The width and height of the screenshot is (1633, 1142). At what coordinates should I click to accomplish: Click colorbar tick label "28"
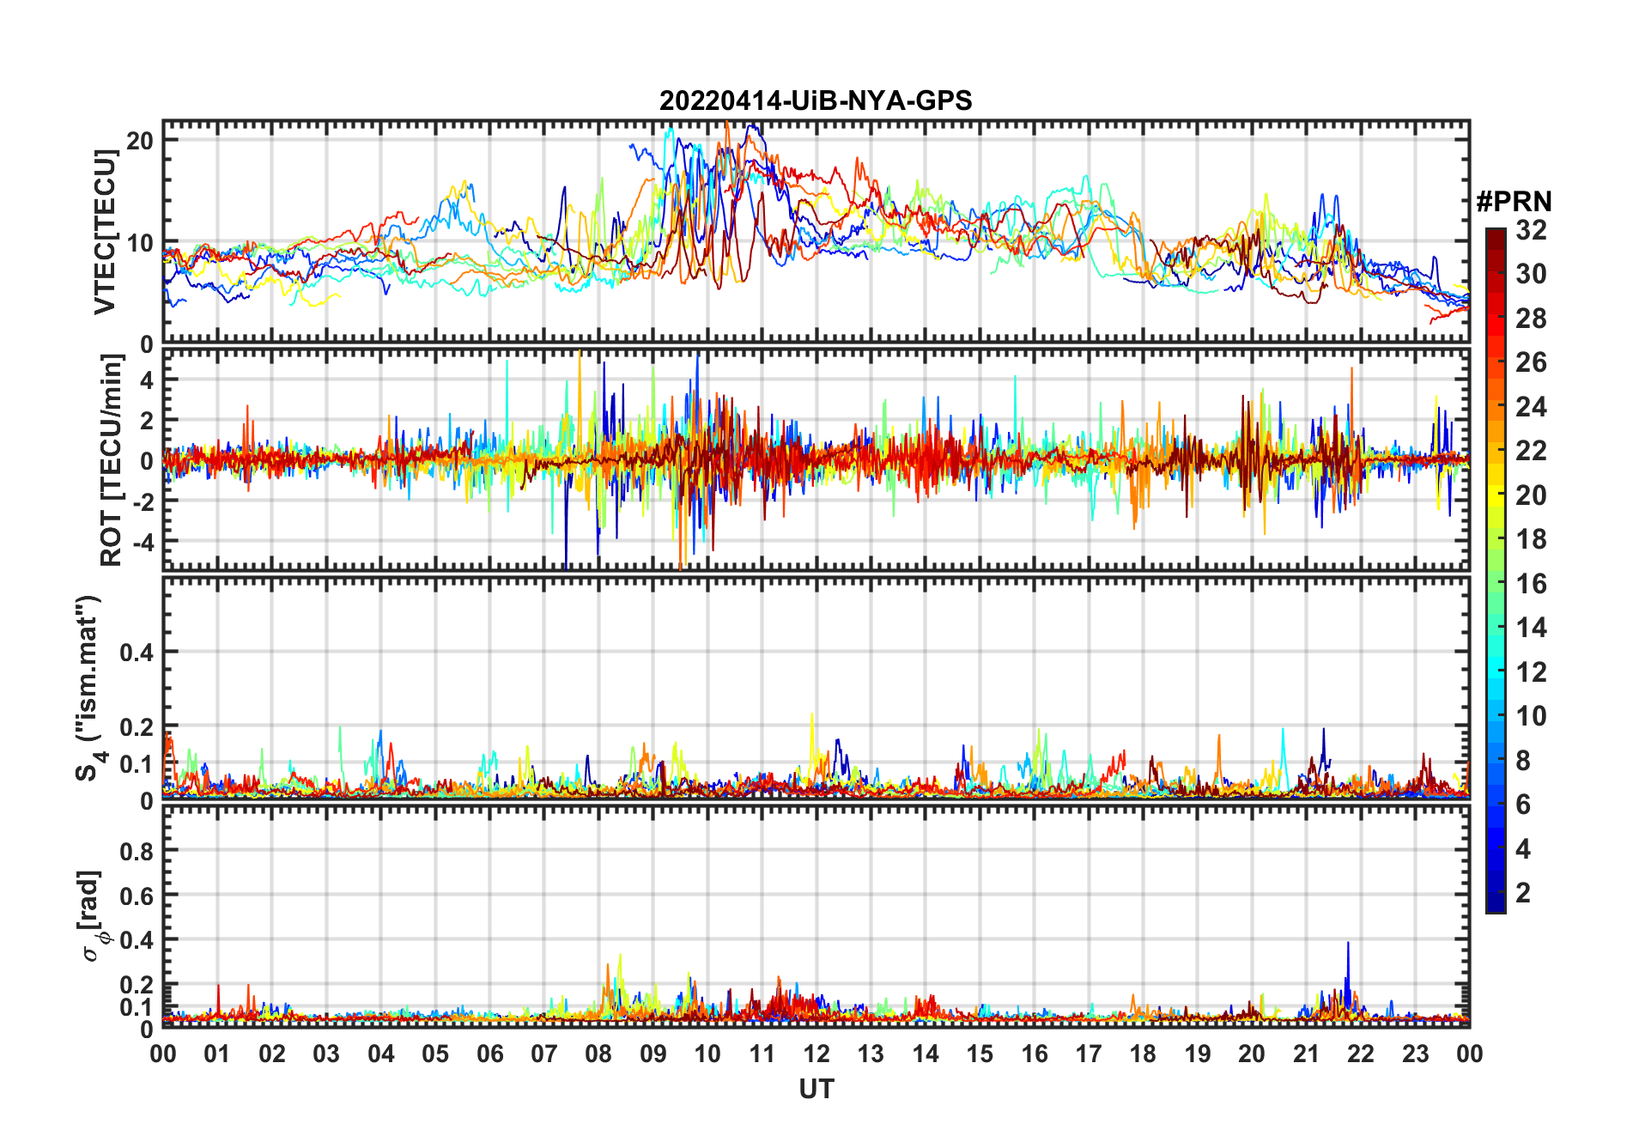coord(1531,318)
